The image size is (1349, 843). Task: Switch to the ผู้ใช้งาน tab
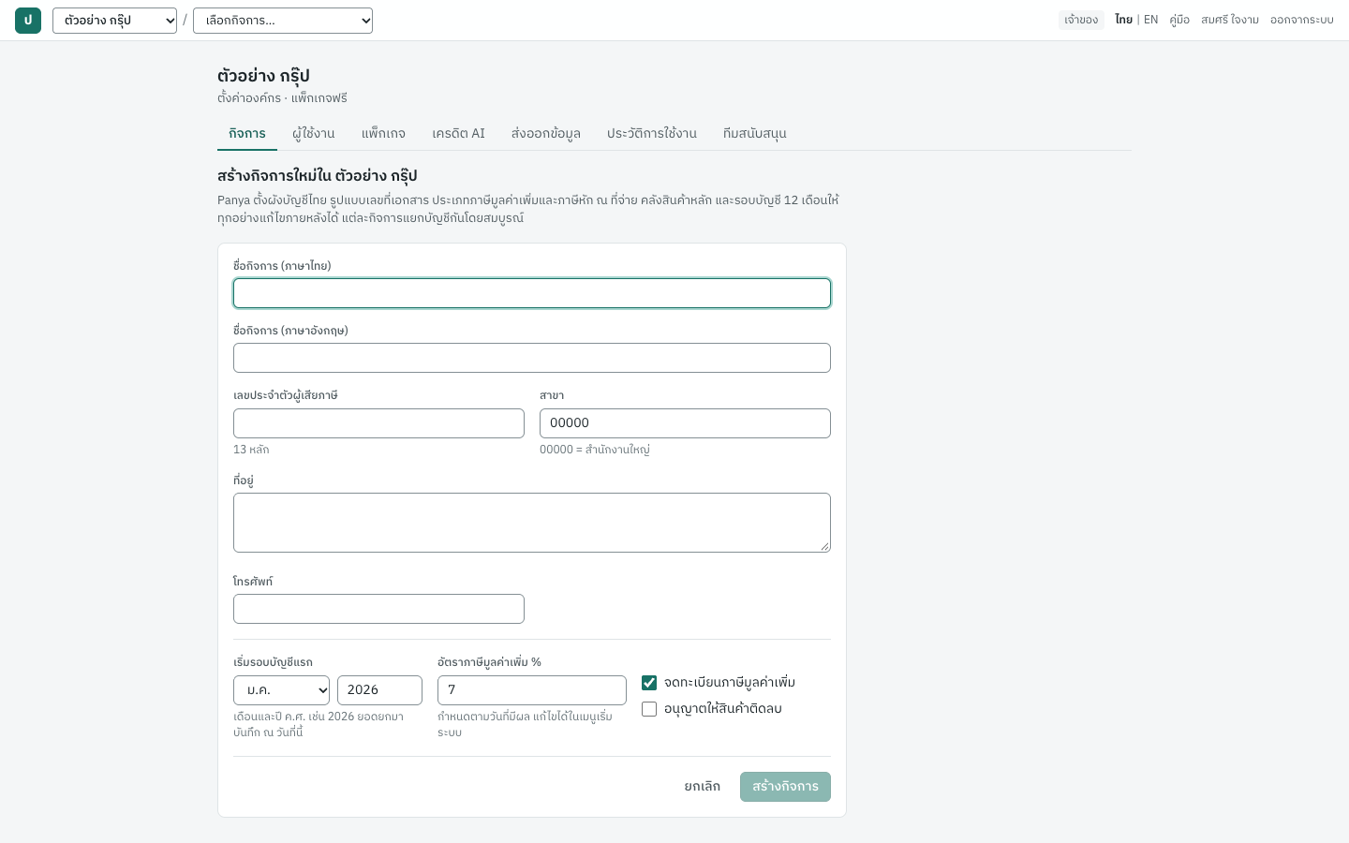coord(314,133)
